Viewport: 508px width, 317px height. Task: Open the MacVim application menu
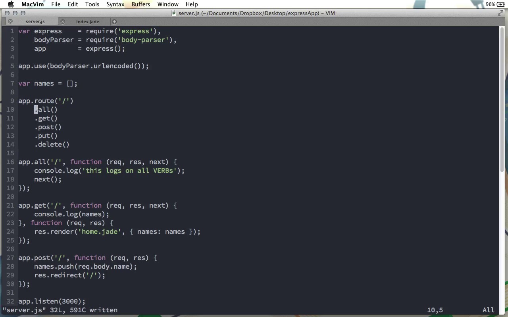click(33, 4)
